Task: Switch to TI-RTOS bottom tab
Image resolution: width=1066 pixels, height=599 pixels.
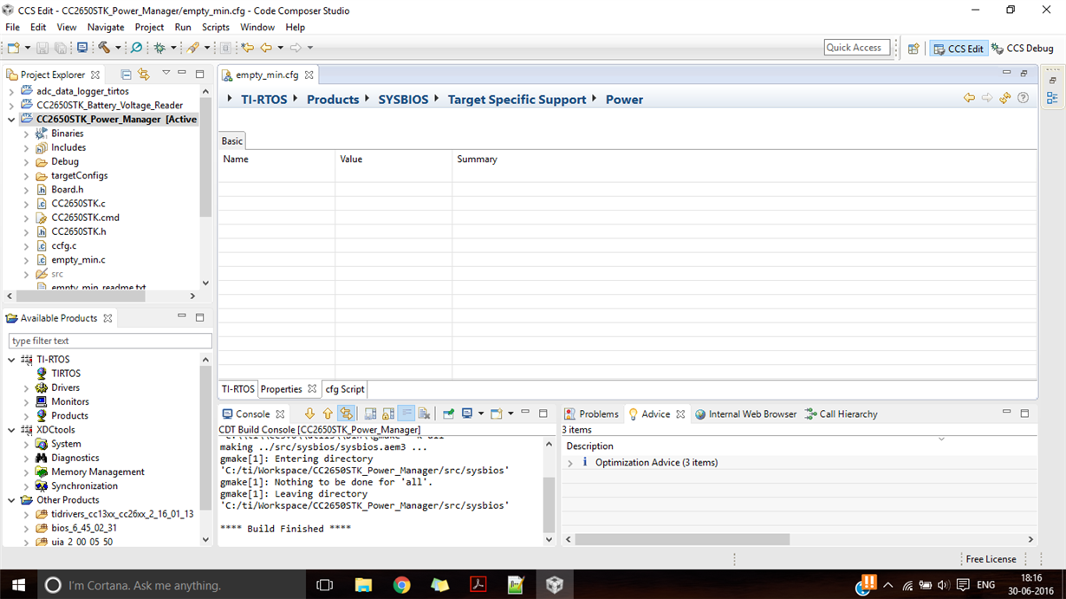Action: (238, 389)
